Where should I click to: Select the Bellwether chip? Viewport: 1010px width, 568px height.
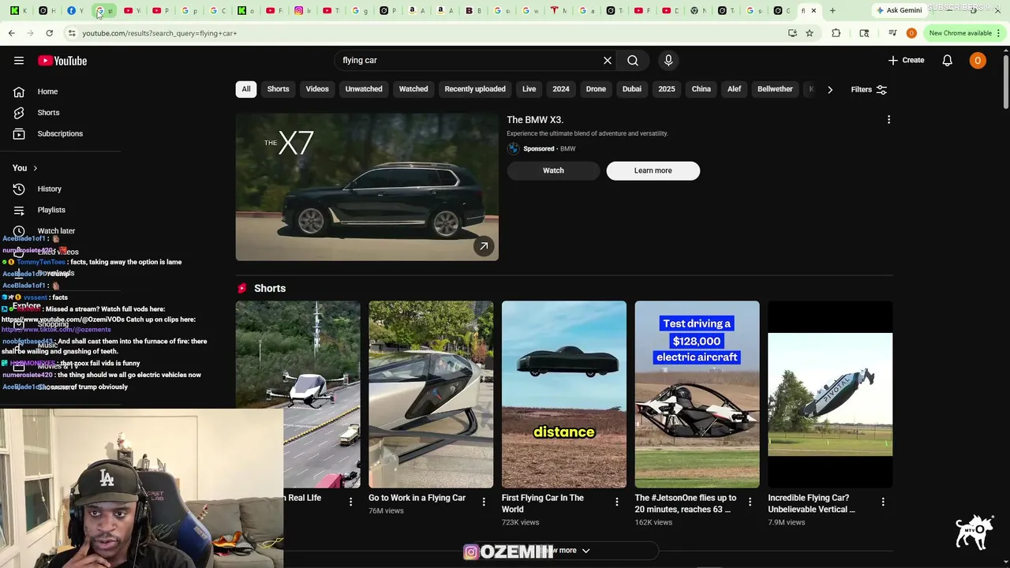[775, 89]
